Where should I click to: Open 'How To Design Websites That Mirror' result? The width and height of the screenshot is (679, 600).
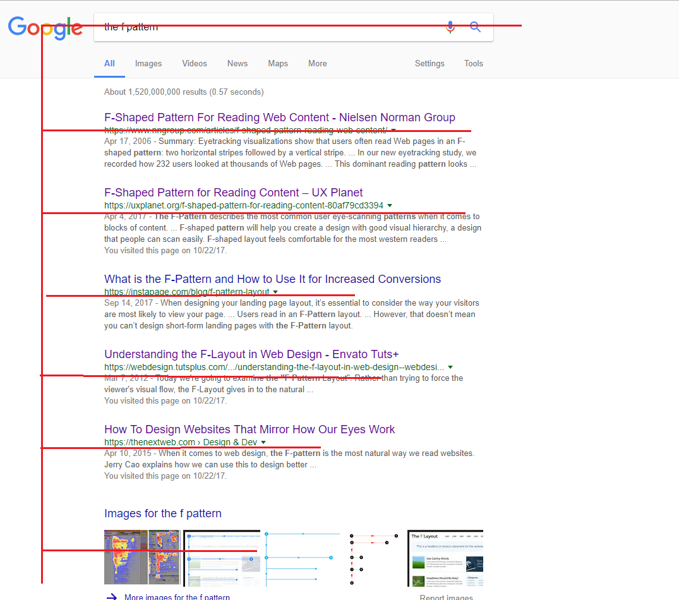249,429
